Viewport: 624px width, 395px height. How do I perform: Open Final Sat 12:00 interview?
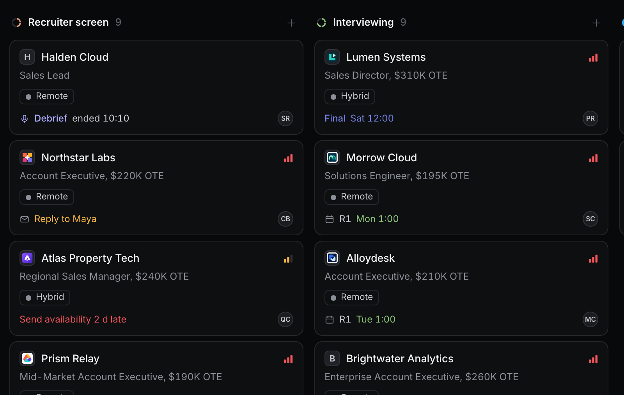359,118
